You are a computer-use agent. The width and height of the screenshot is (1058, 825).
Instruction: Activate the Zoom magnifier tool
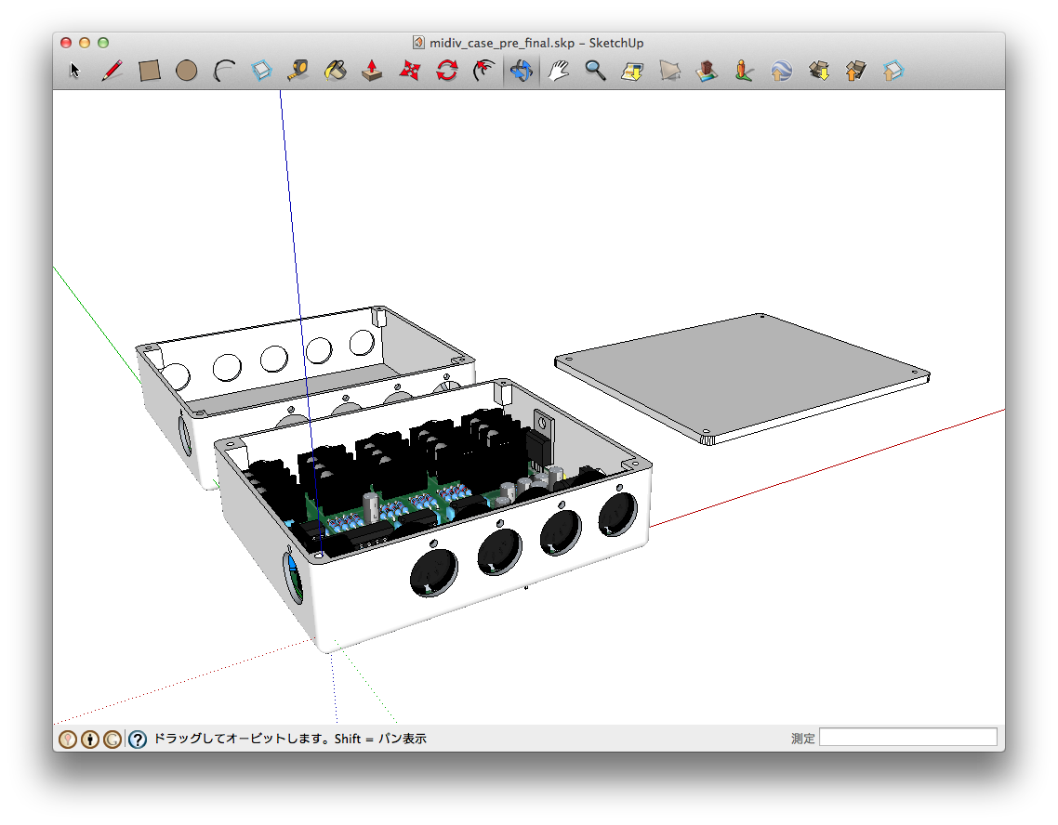coord(596,71)
